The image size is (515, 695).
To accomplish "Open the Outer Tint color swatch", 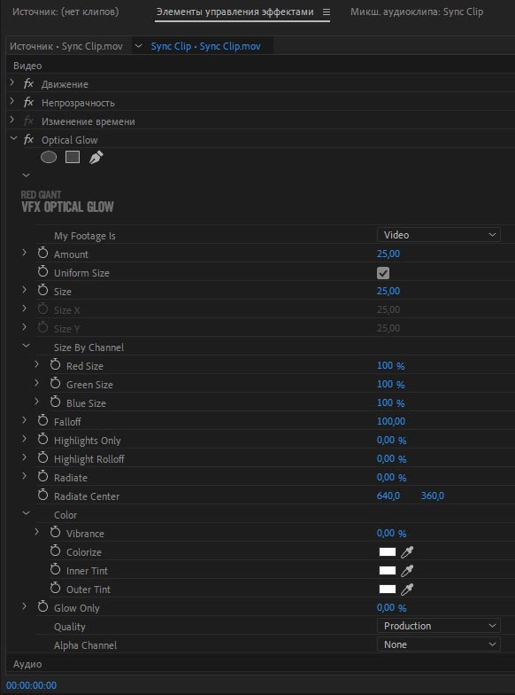I will point(388,589).
